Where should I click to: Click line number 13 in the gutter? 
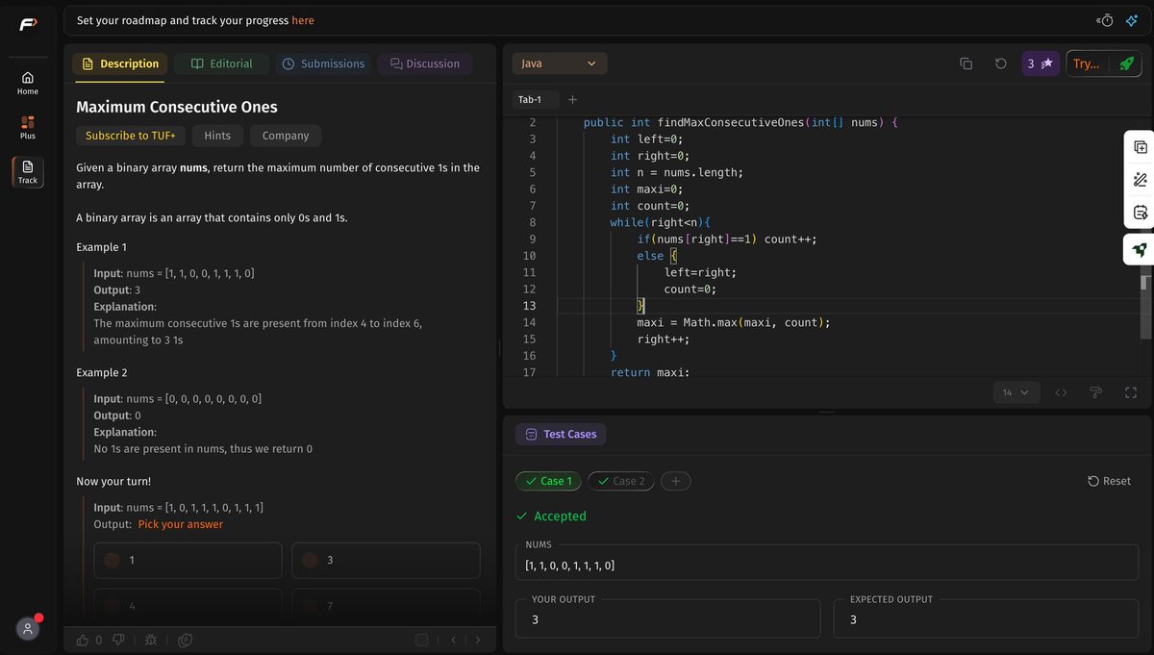[529, 306]
